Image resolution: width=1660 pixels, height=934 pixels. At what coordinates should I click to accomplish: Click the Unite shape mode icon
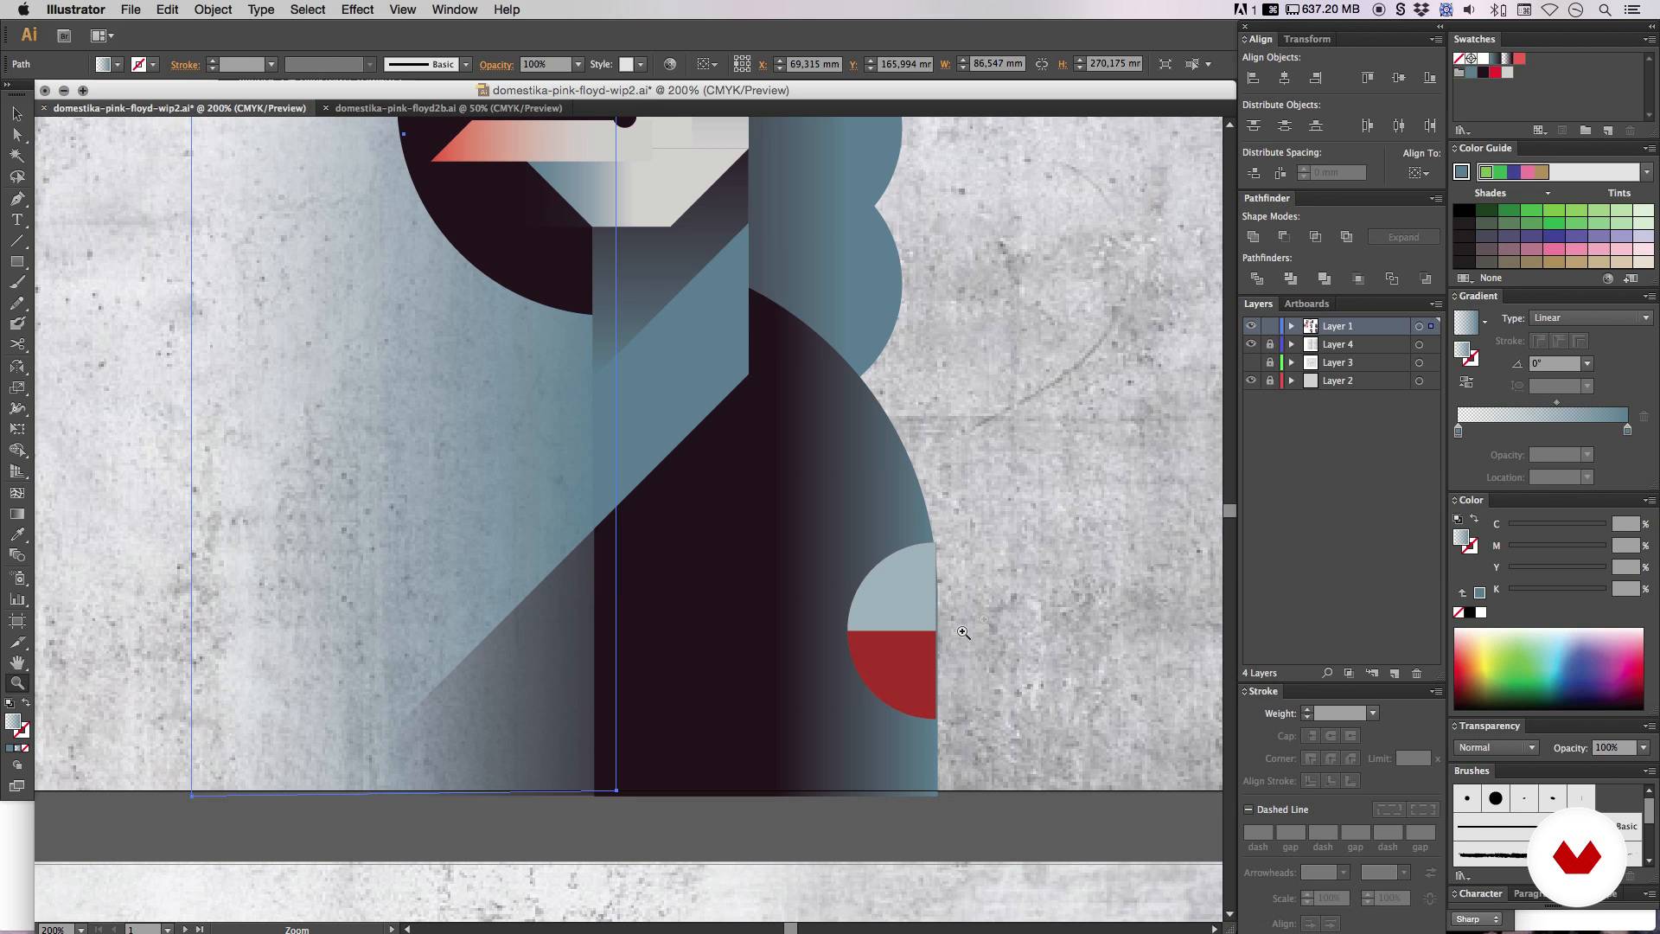[x=1253, y=236]
